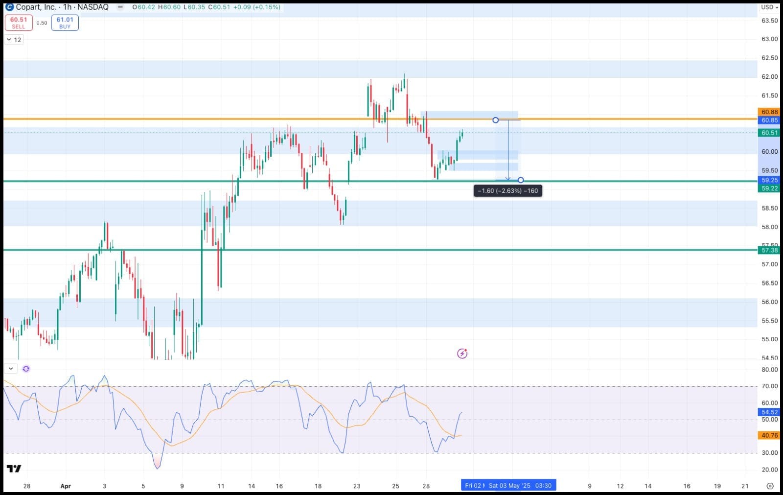The image size is (783, 495).
Task: Click the 19 date on time axis
Action: [717, 486]
